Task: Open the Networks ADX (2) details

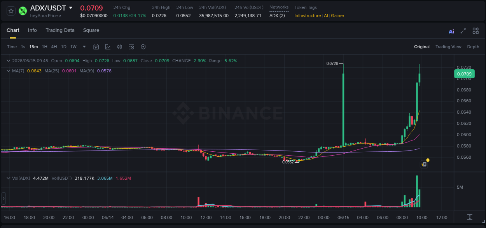Action: click(x=277, y=16)
